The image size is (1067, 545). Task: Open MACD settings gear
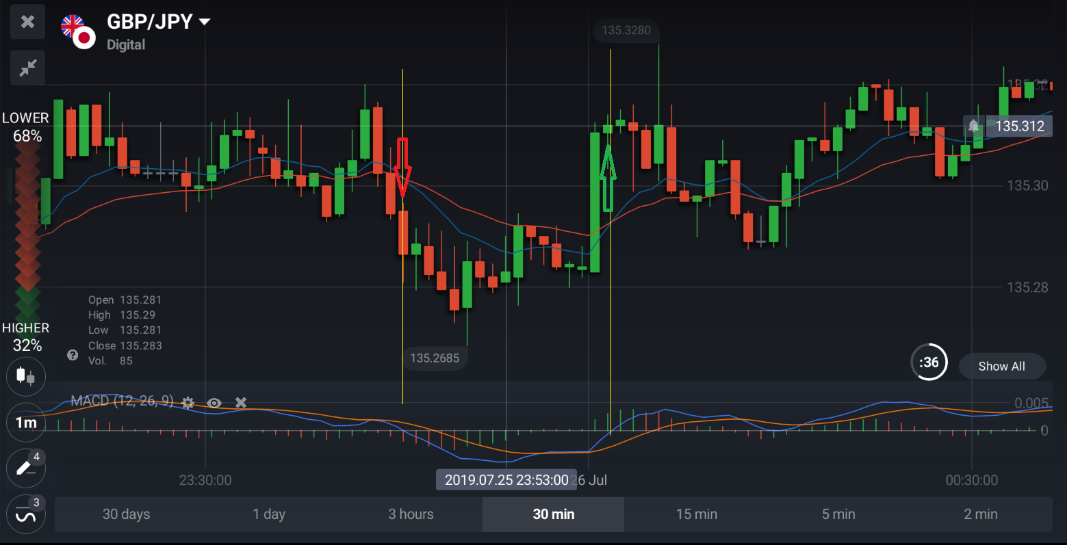(188, 403)
